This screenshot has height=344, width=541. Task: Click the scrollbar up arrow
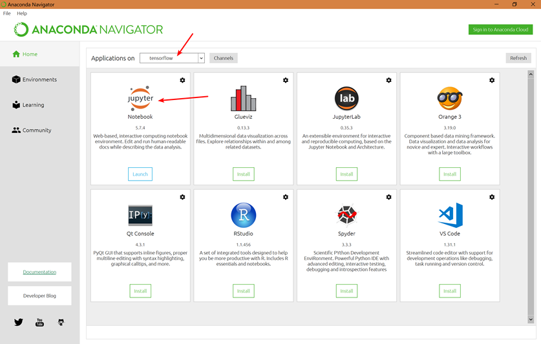pos(531,74)
